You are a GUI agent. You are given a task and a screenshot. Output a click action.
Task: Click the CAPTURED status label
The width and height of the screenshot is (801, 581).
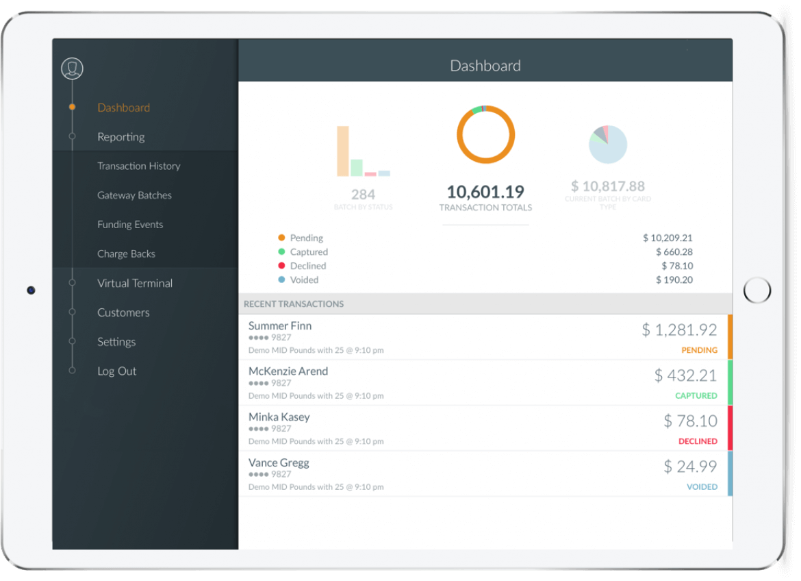[x=696, y=396]
